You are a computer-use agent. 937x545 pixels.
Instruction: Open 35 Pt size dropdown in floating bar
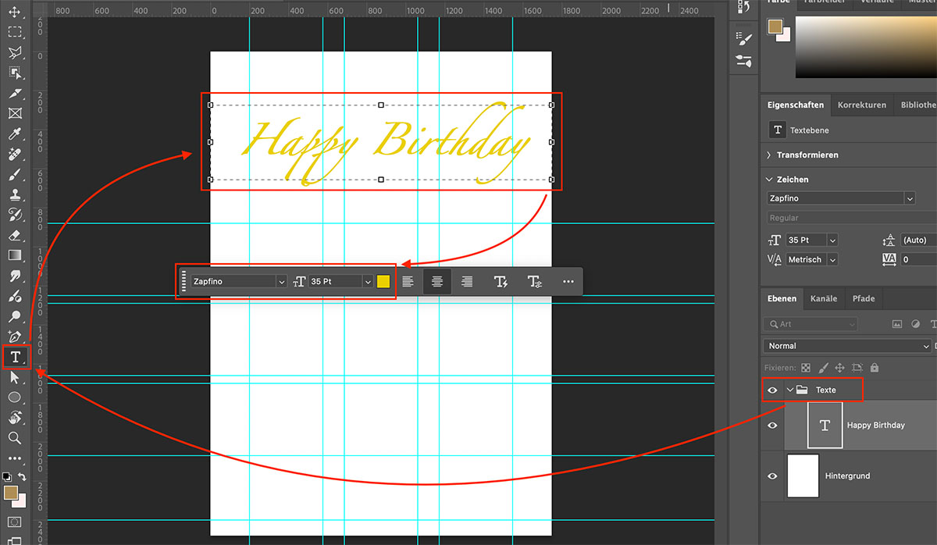(x=367, y=281)
